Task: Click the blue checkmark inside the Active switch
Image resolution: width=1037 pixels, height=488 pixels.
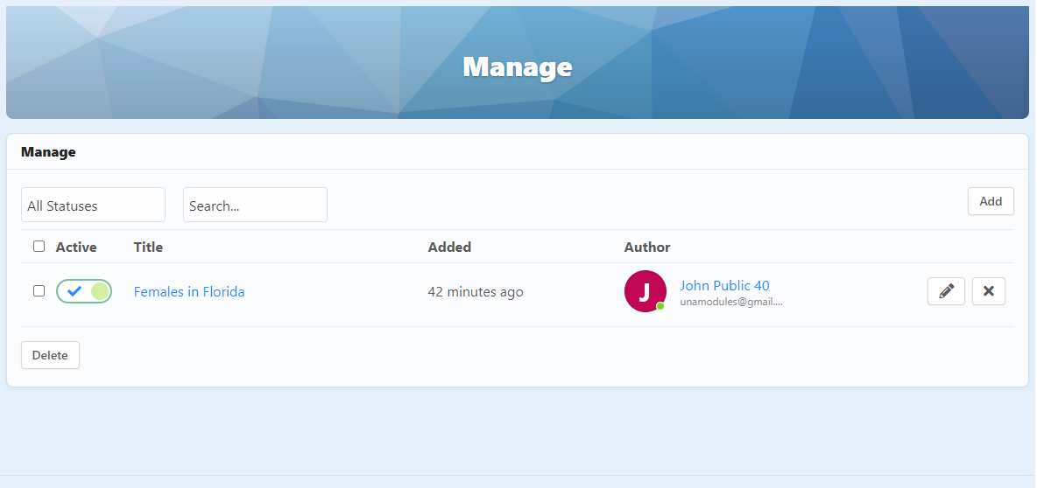Action: click(74, 291)
